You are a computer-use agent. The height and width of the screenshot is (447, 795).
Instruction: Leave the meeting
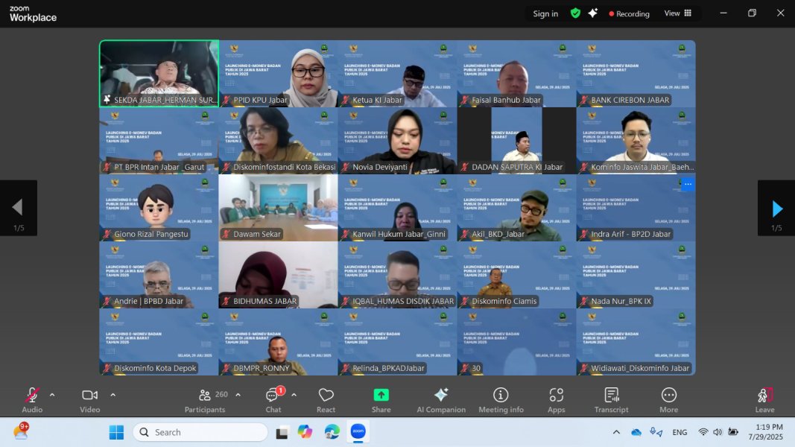click(x=764, y=400)
